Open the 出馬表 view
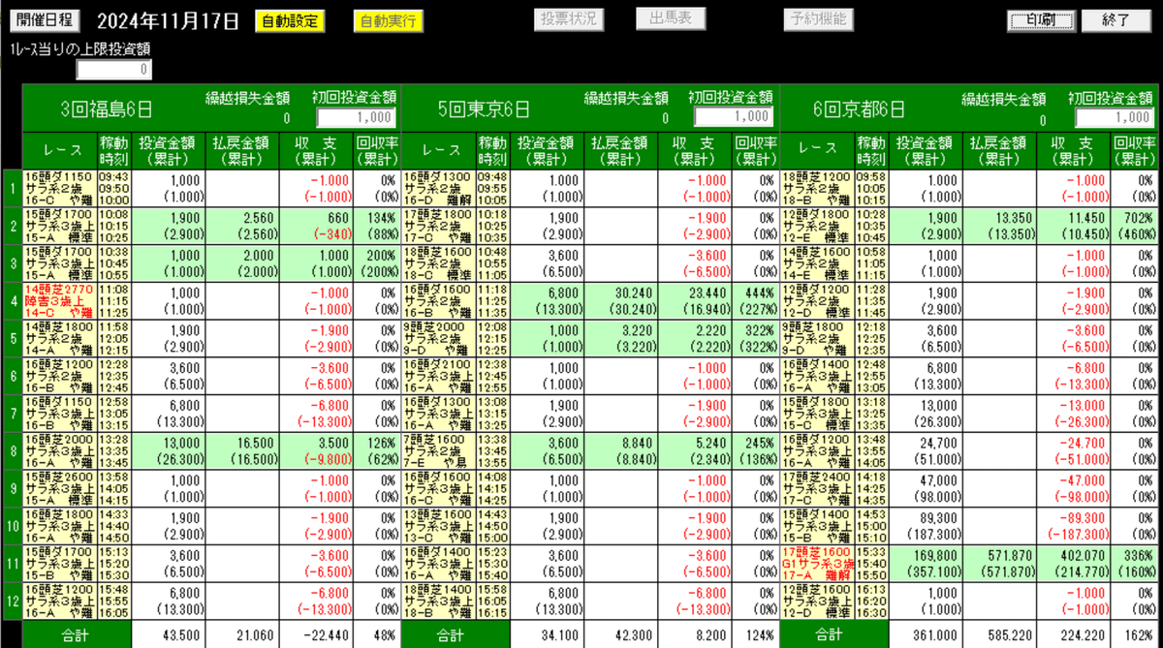Image resolution: width=1163 pixels, height=648 pixels. tap(671, 19)
